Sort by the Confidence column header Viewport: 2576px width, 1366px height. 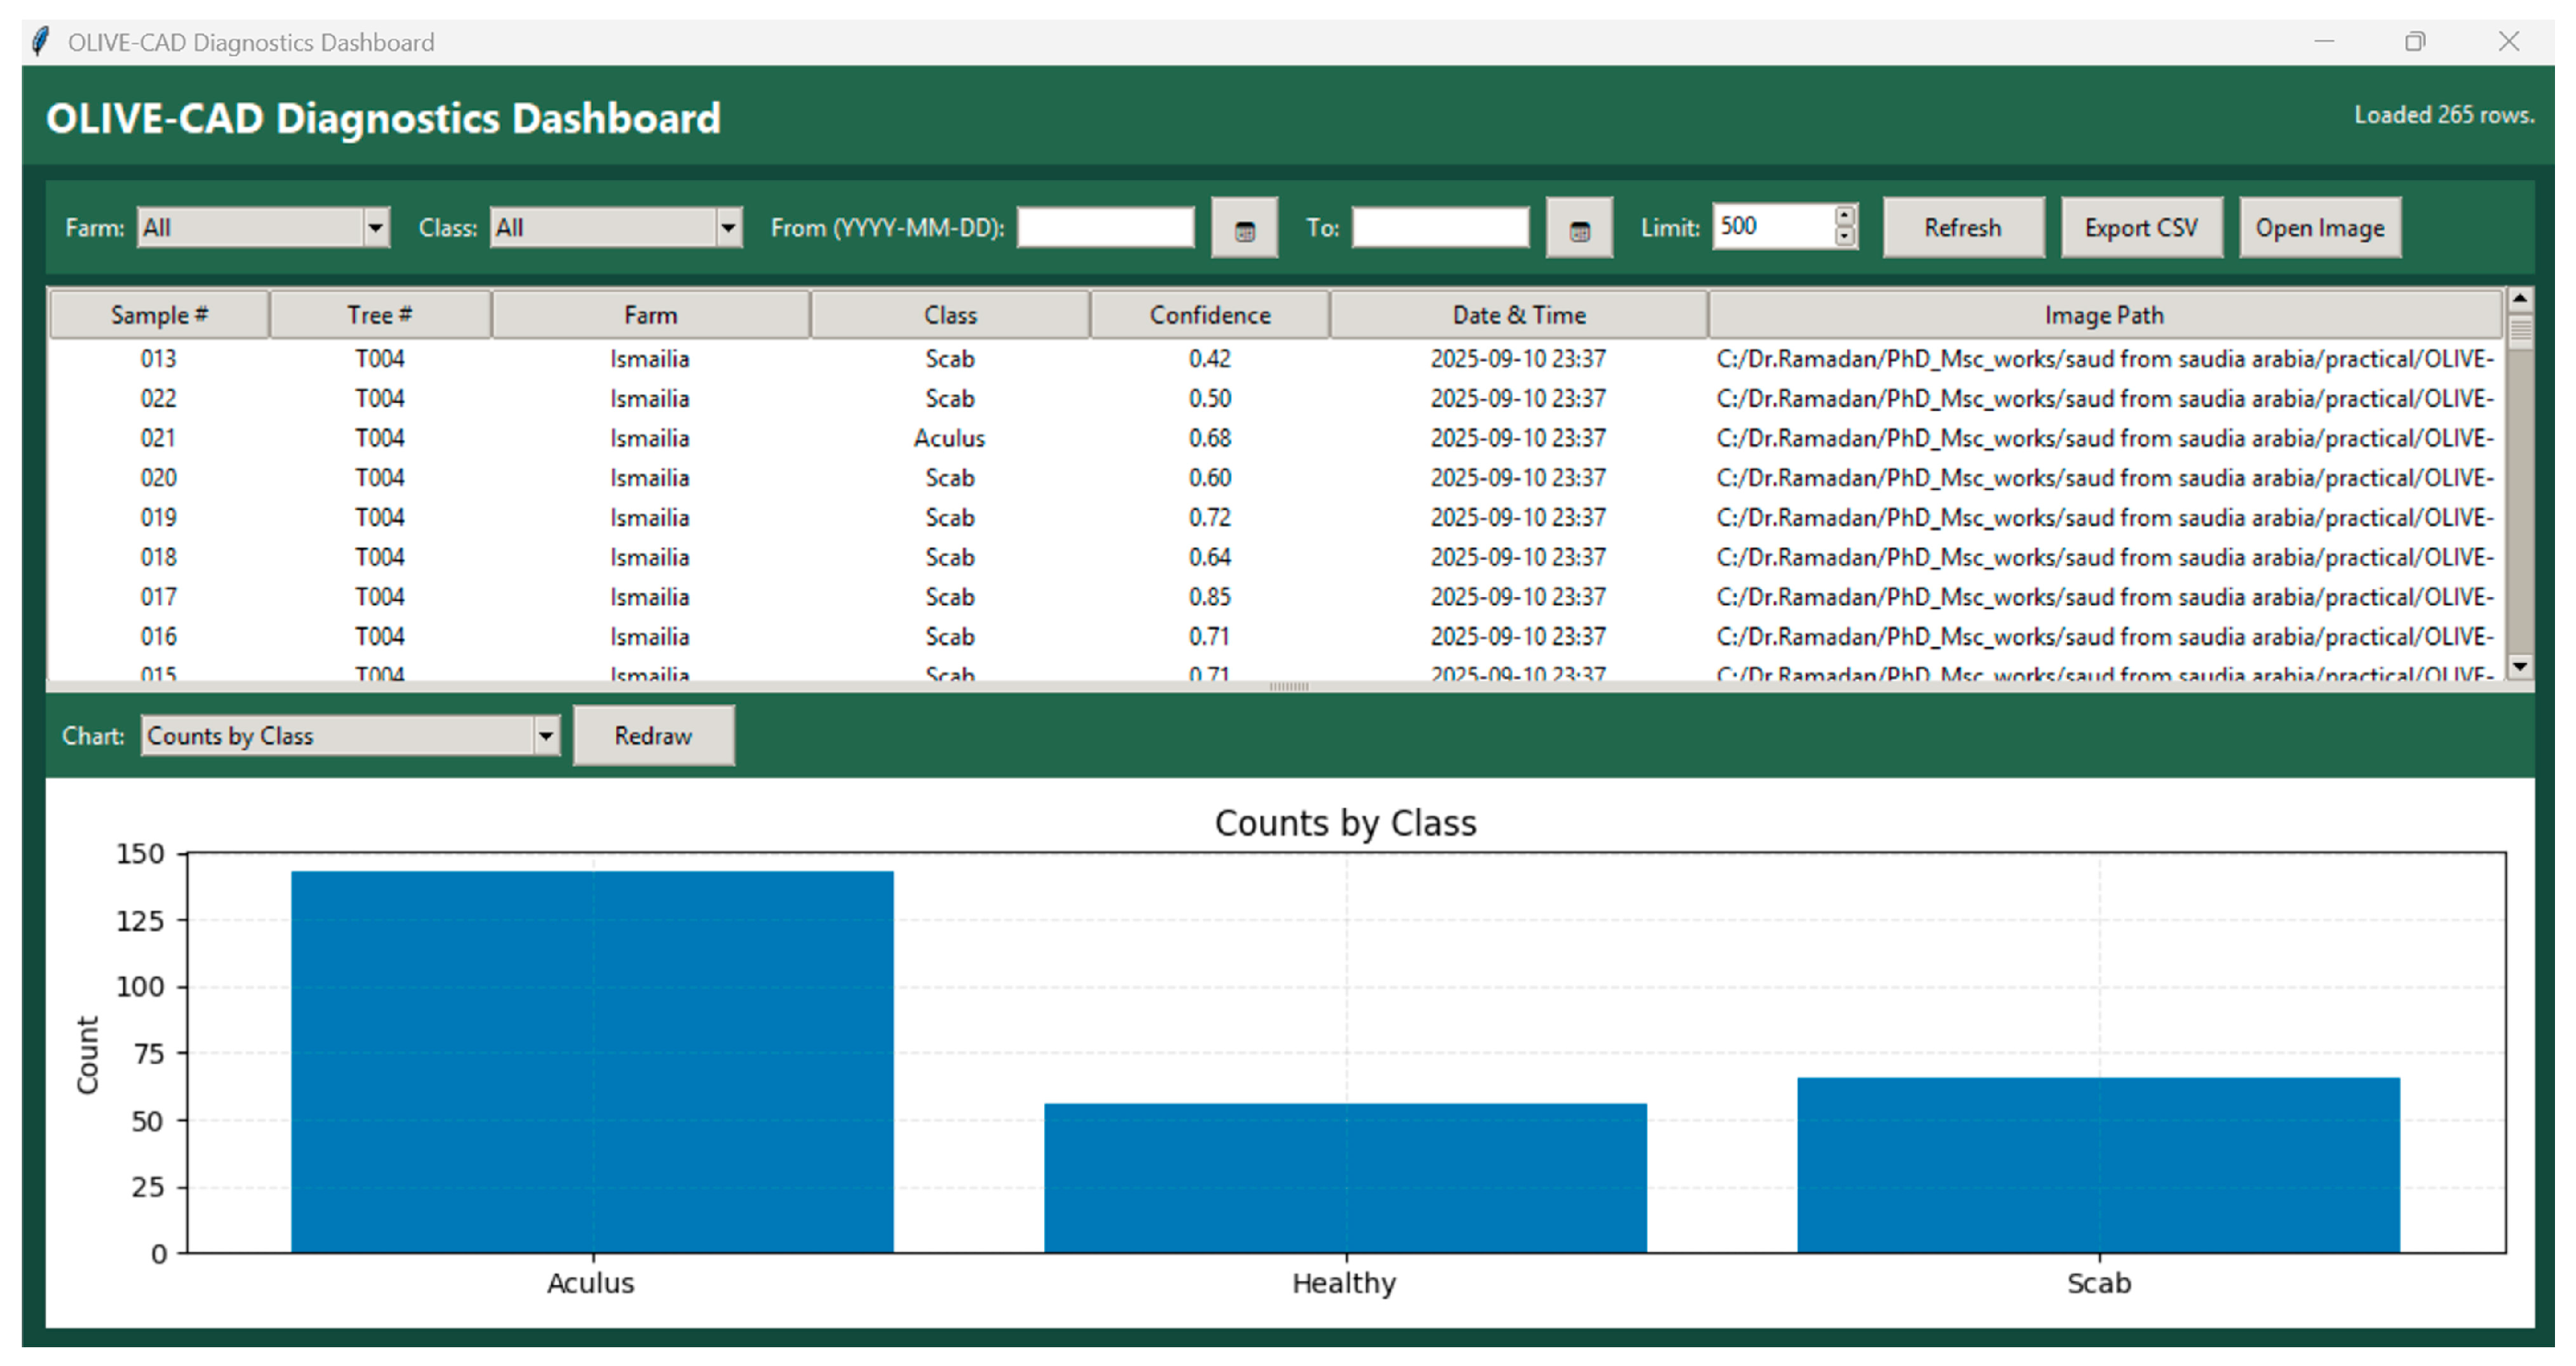(1209, 316)
